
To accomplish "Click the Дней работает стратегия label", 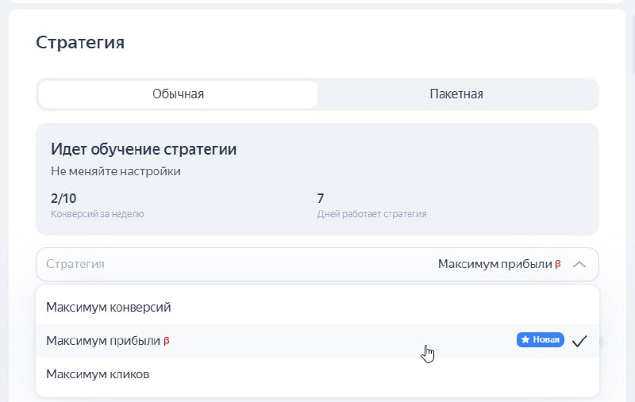I will [371, 214].
